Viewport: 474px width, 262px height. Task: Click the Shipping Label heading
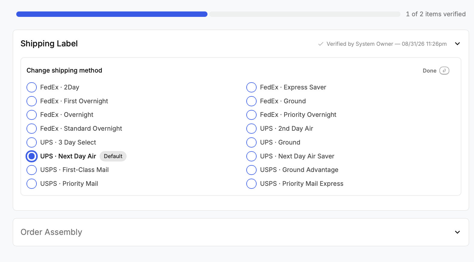[x=49, y=44]
